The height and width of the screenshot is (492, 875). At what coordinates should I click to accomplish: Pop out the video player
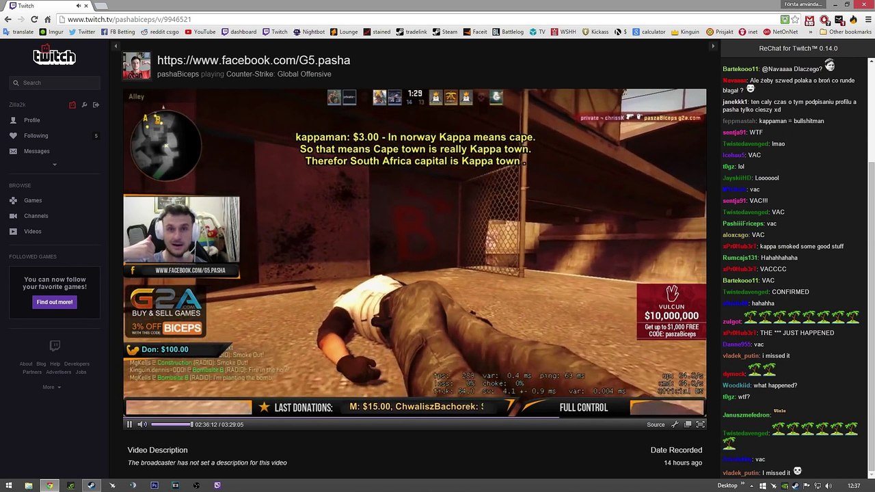(688, 424)
